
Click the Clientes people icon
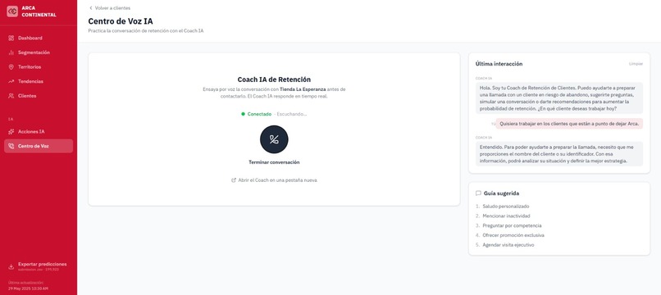pyautogui.click(x=11, y=96)
